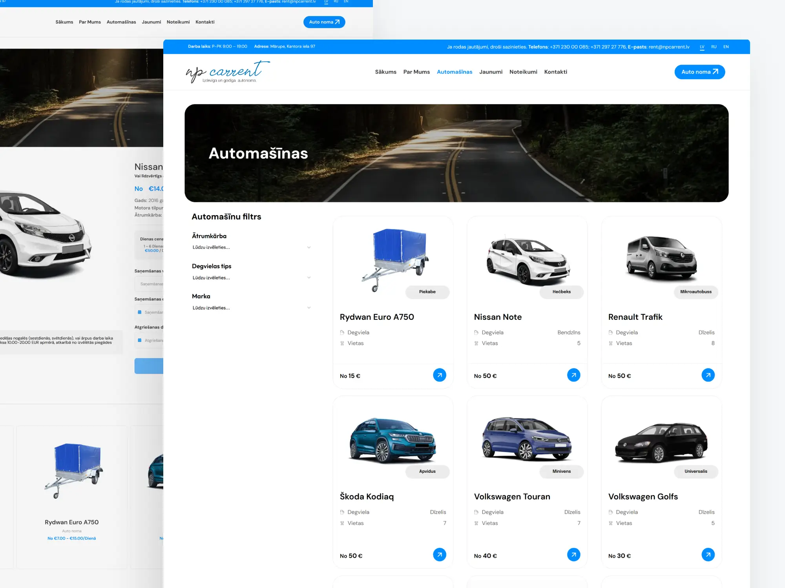Open Renault Trafik details via arrow icon
This screenshot has width=785, height=588.
tap(708, 375)
